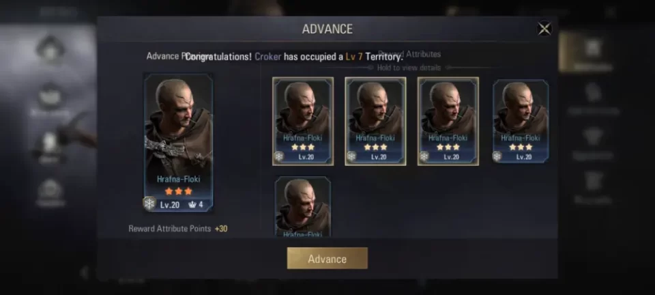Deselect the third highlighted Hrafna-Floki material card
This screenshot has width=655, height=295.
(448, 121)
